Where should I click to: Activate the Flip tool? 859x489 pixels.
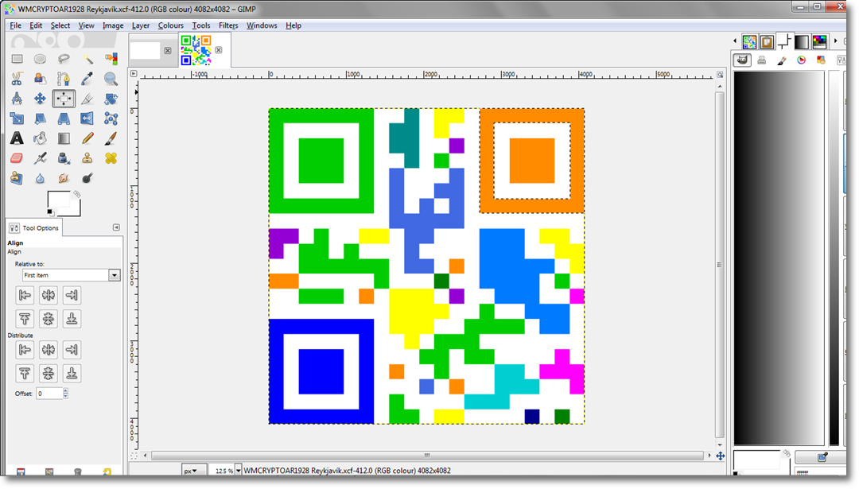pos(87,118)
